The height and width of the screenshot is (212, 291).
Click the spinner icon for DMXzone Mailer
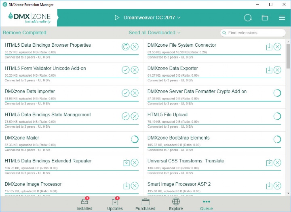pyautogui.click(x=135, y=139)
